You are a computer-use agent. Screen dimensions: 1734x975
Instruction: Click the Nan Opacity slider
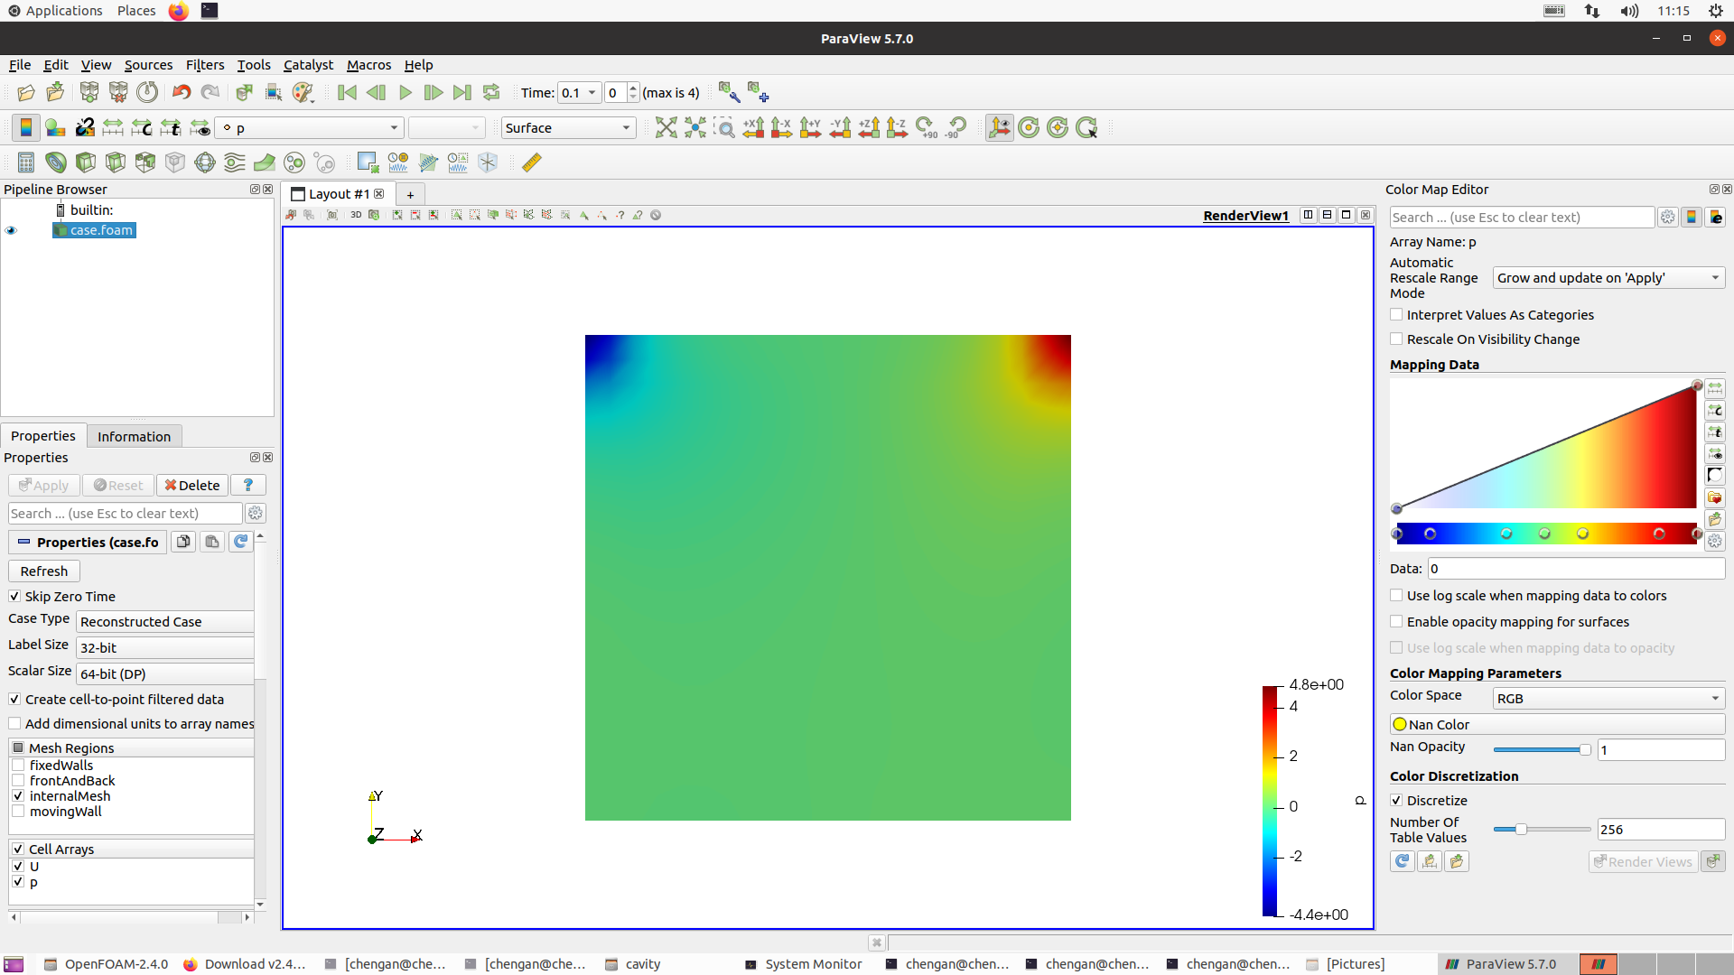tap(1542, 750)
